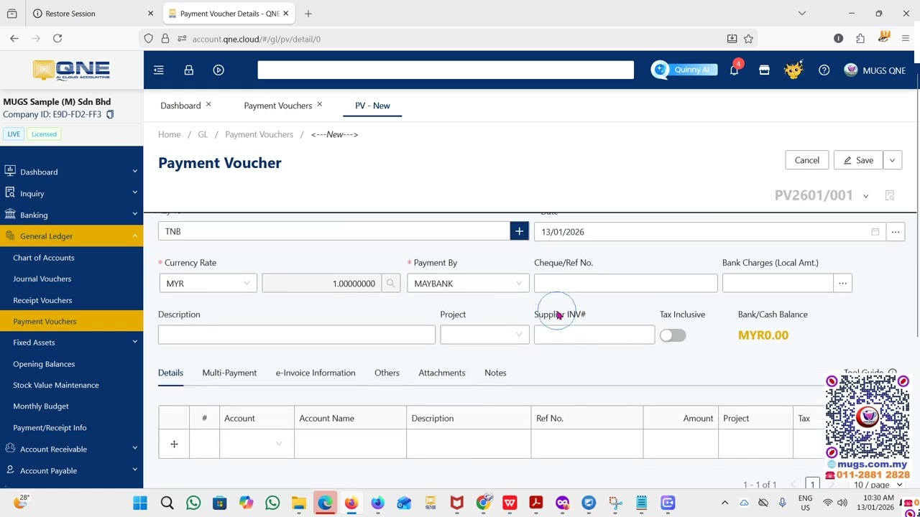Screen dimensions: 920x517
Task: Open Windows Start menu
Action: [140, 503]
